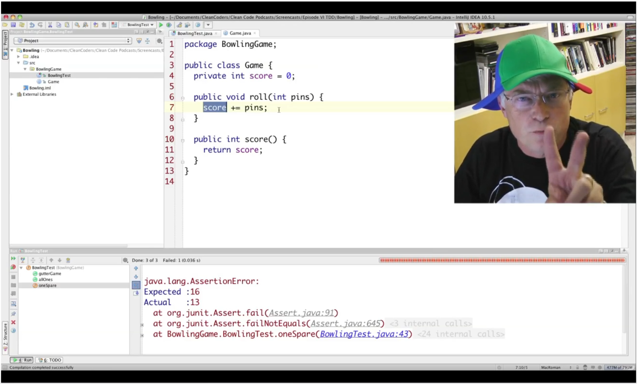Cut selection with the scissors icon

(50, 25)
